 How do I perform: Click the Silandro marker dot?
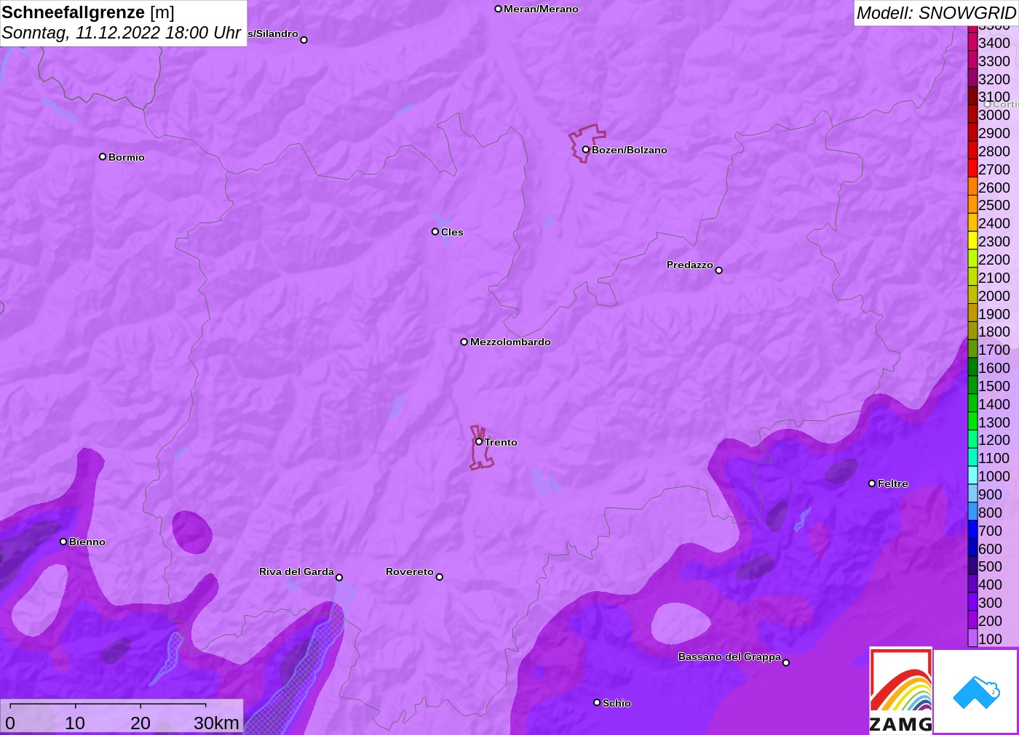point(304,40)
